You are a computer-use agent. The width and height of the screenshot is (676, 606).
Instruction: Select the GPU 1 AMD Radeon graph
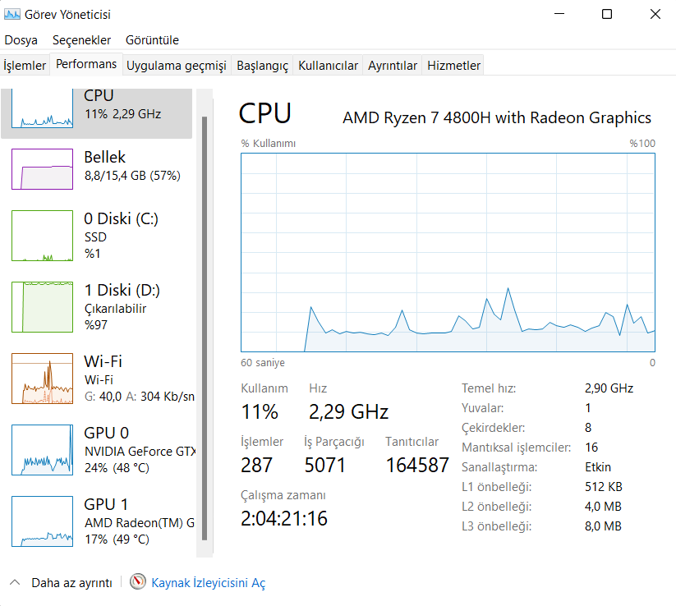click(x=42, y=521)
